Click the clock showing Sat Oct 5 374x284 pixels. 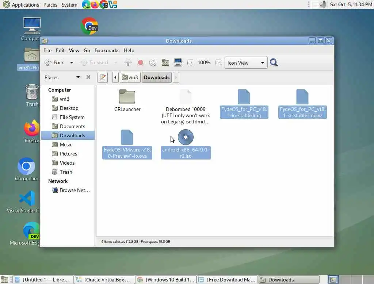(351, 4)
